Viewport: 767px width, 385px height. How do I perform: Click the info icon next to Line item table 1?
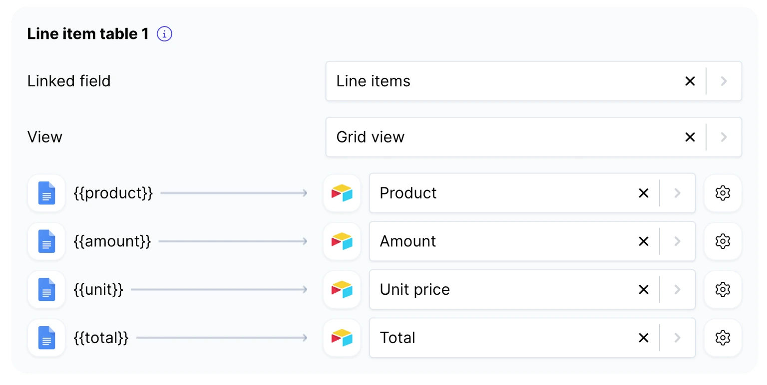tap(164, 33)
